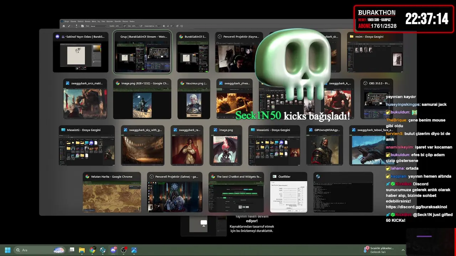Switch to the untitled terminal window
This screenshot has height=256, width=456.
(x=343, y=192)
